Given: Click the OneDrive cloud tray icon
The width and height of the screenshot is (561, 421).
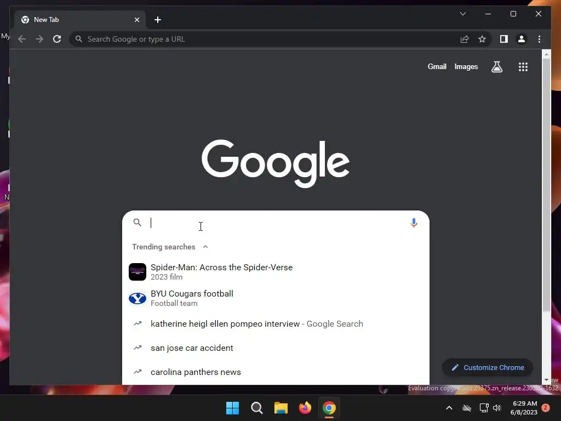Looking at the screenshot, I should click(x=467, y=408).
